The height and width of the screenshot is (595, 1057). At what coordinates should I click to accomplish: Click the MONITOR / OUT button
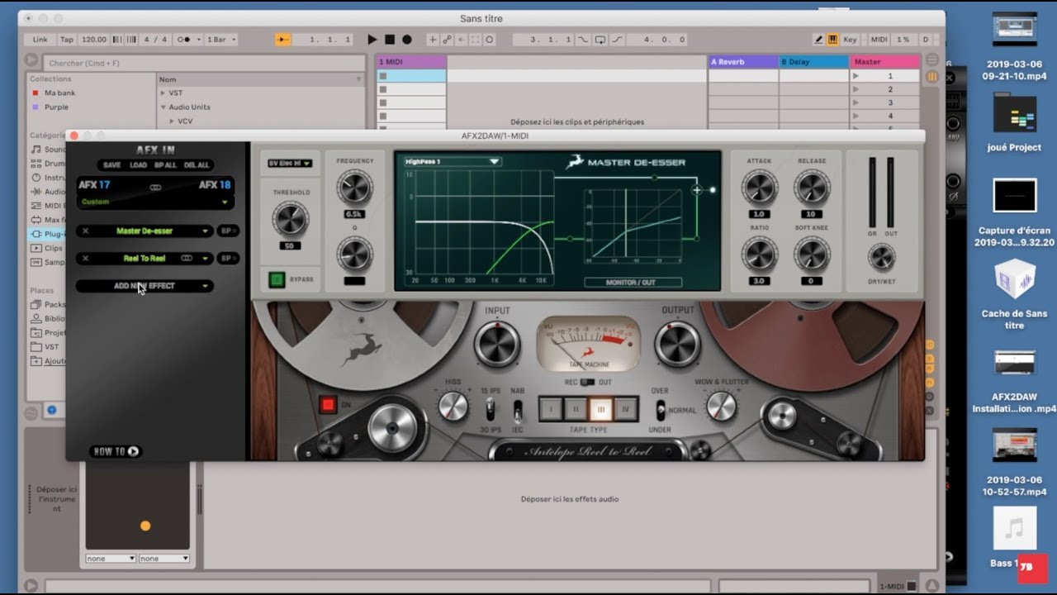[x=633, y=283]
